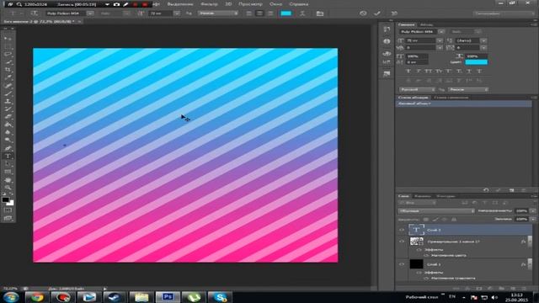Screen dimensions: 539x303
Task: Cancel current text edits with the circle-slash icon
Action: [363, 13]
